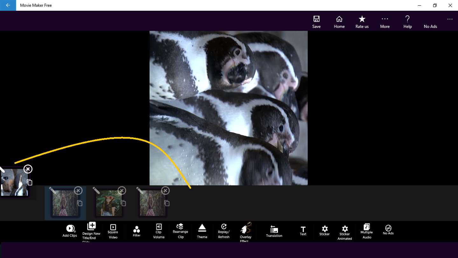The image size is (458, 258).
Task: Click the back arrow in title bar
Action: point(8,5)
